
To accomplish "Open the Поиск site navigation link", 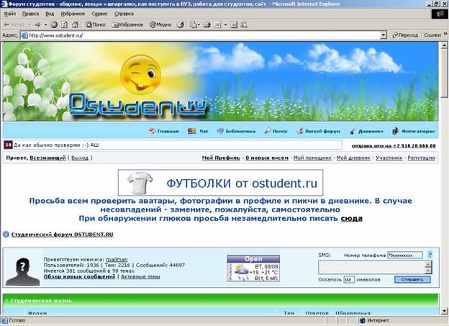I will (276, 131).
